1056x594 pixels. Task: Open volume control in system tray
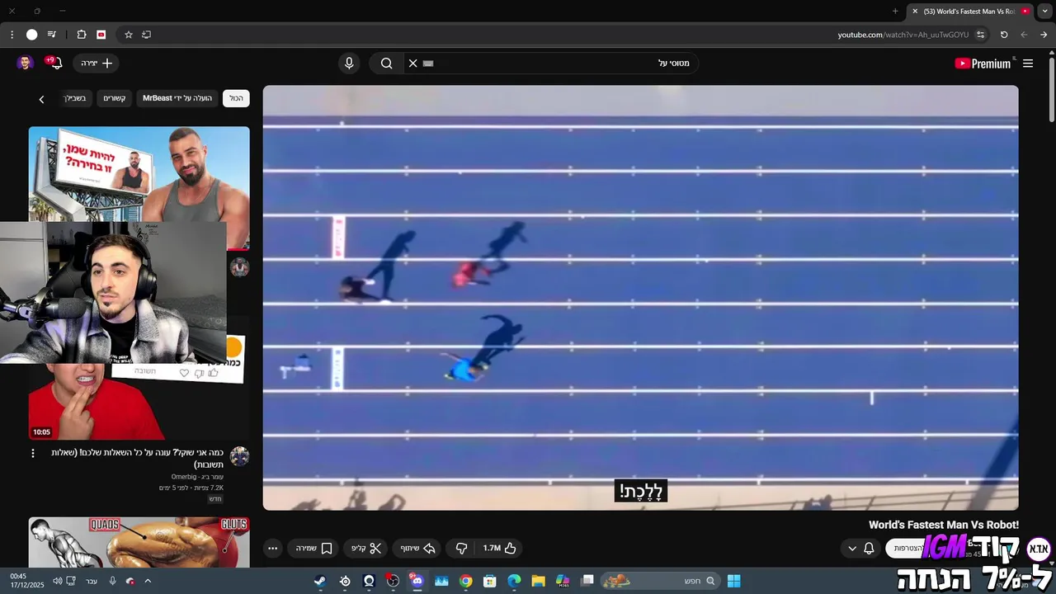coord(57,581)
